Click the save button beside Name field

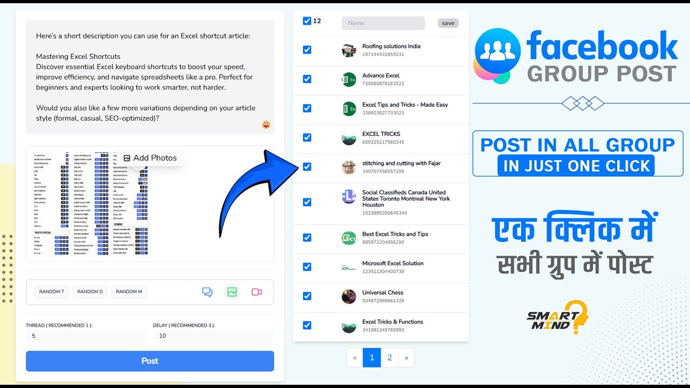448,23
